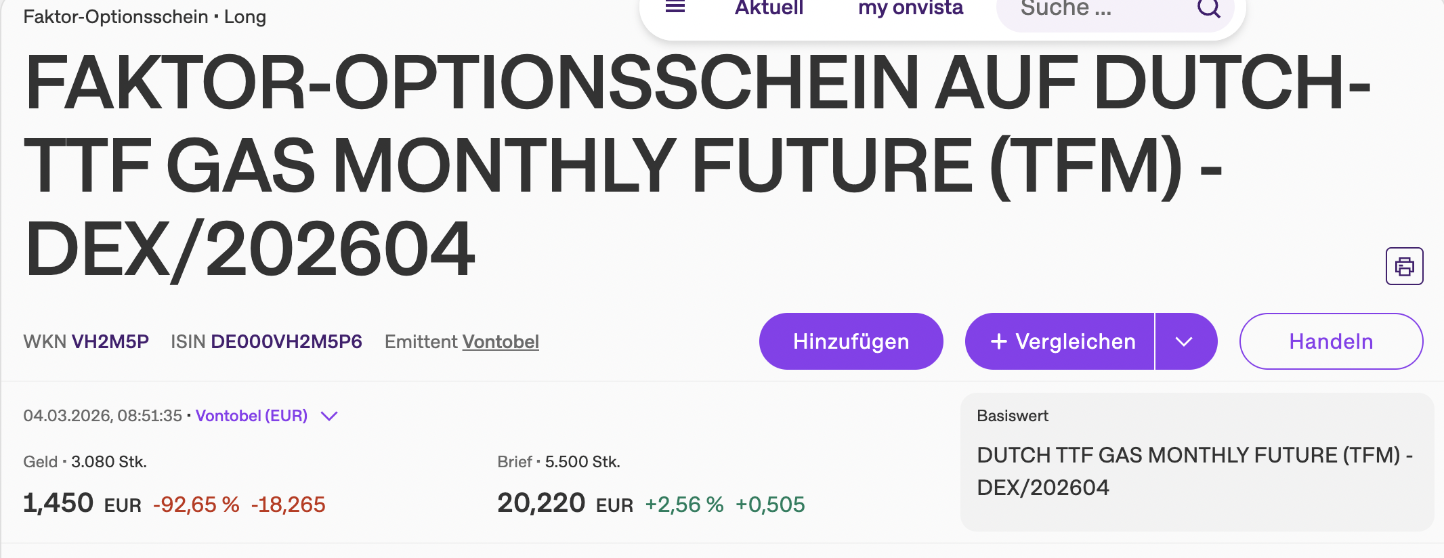
Task: Click the ISIN DE000VH2M5P6
Action: tap(286, 341)
